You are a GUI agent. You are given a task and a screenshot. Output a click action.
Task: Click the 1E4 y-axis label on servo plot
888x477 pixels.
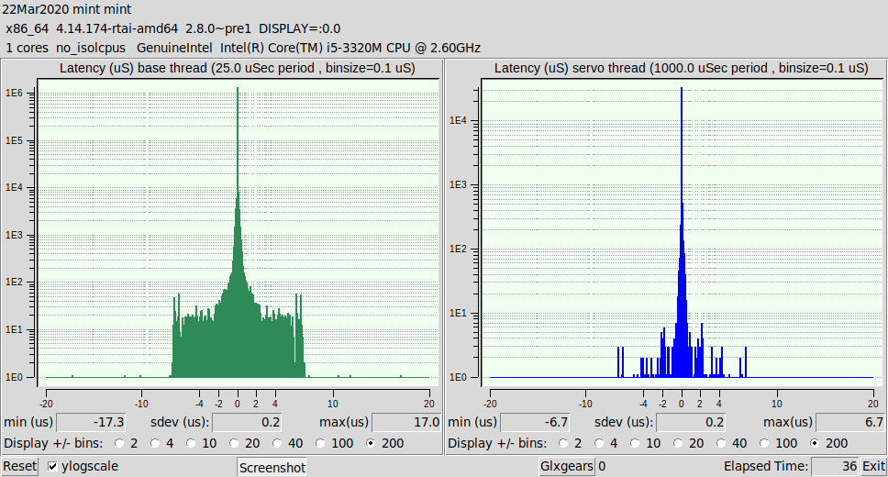pos(458,121)
